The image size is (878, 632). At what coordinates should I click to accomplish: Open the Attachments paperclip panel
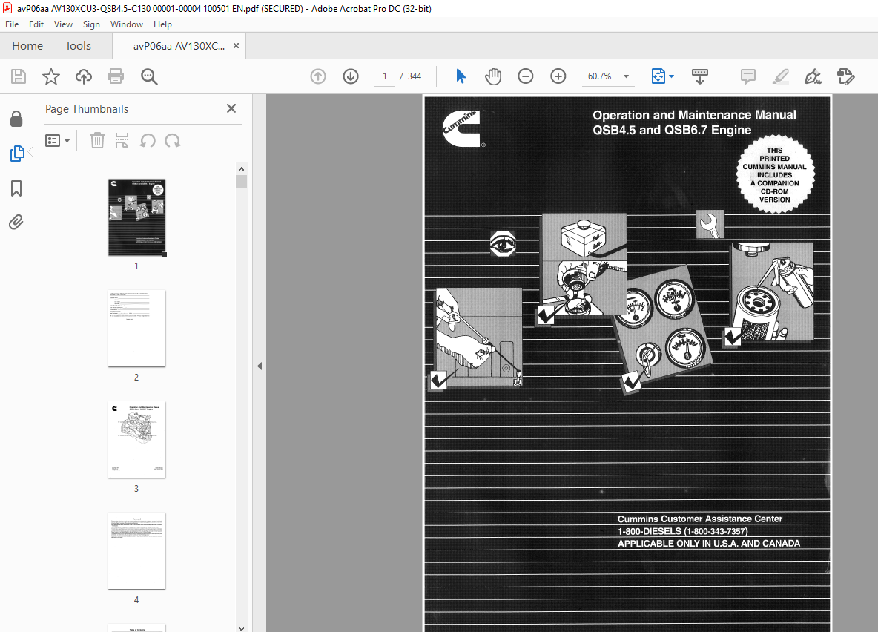point(16,223)
